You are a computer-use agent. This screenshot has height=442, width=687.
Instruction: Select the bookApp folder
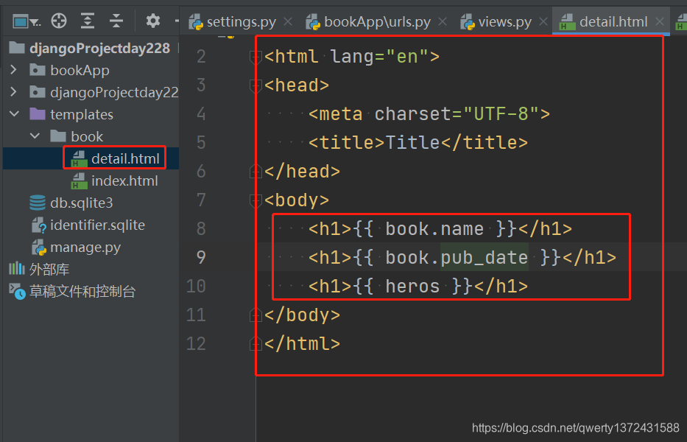[70, 70]
